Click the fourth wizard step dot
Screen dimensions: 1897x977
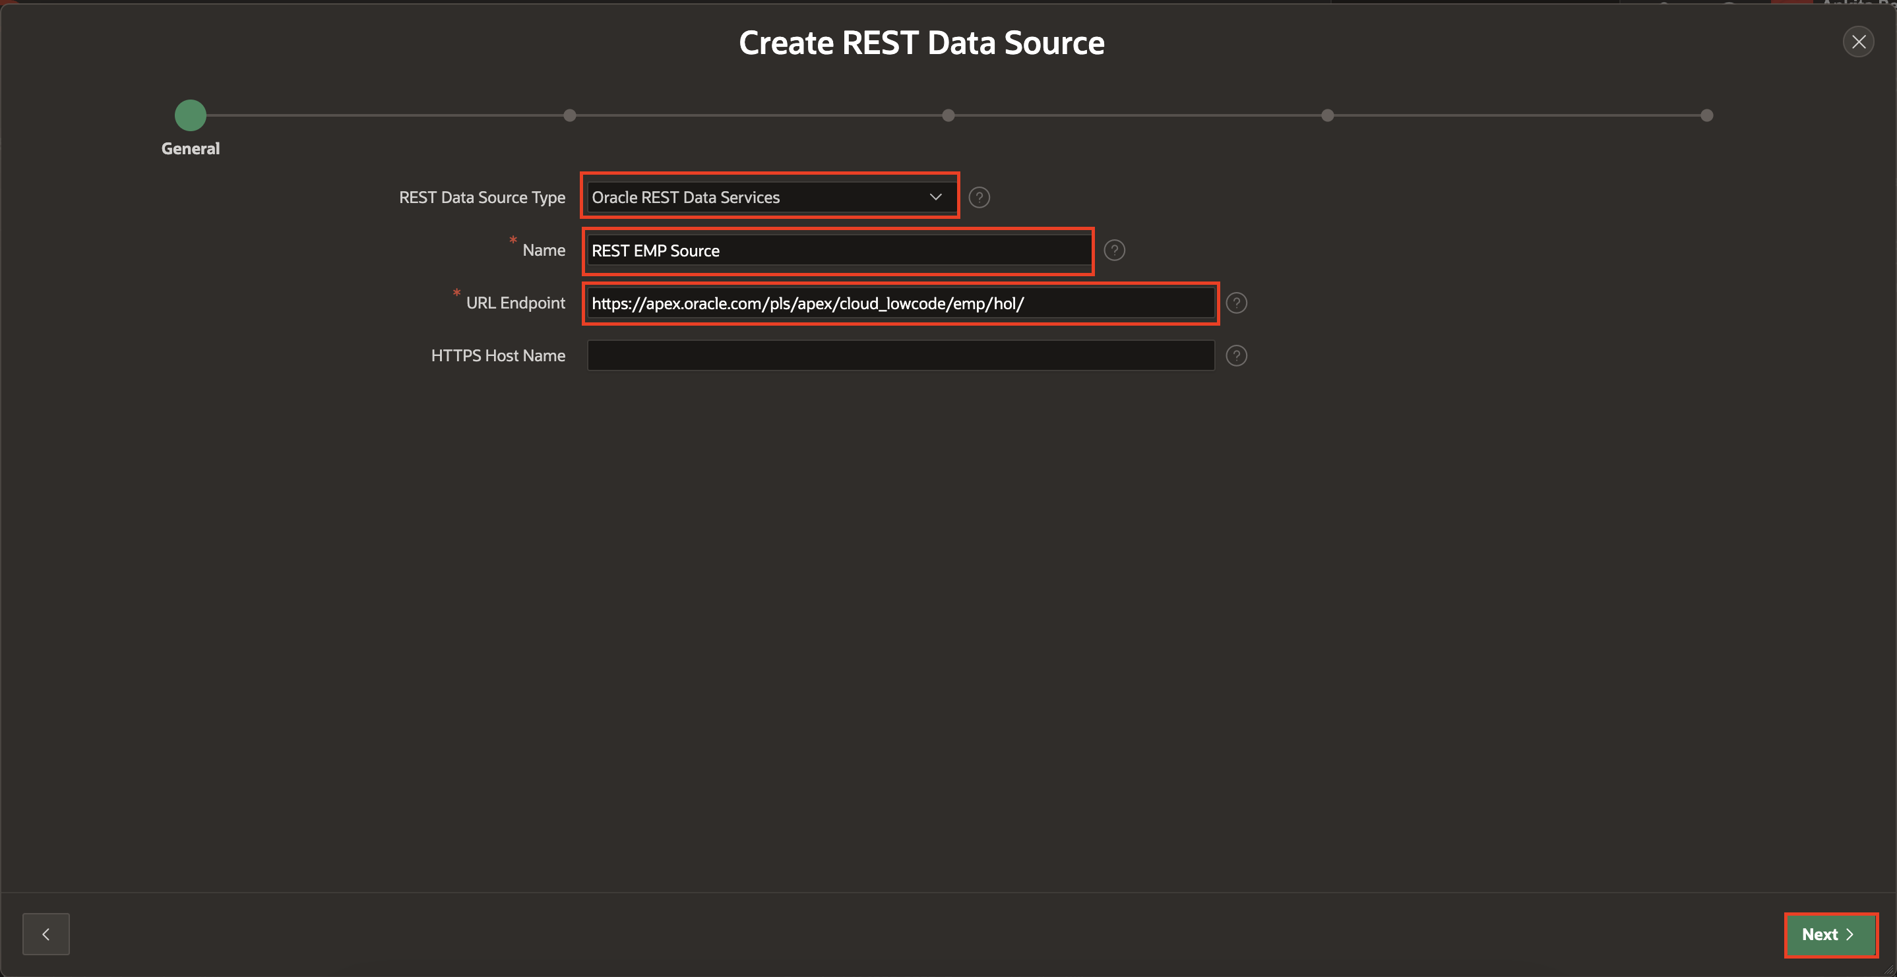tap(1327, 115)
